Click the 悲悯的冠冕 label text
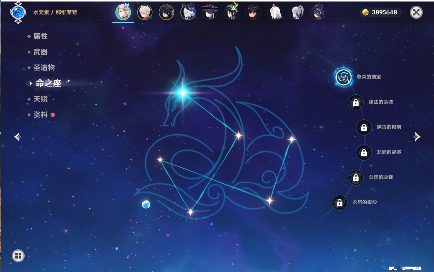The image size is (434, 272). [389, 152]
